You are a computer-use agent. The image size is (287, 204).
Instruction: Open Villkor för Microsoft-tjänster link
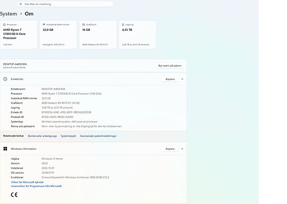pyautogui.click(x=27, y=182)
